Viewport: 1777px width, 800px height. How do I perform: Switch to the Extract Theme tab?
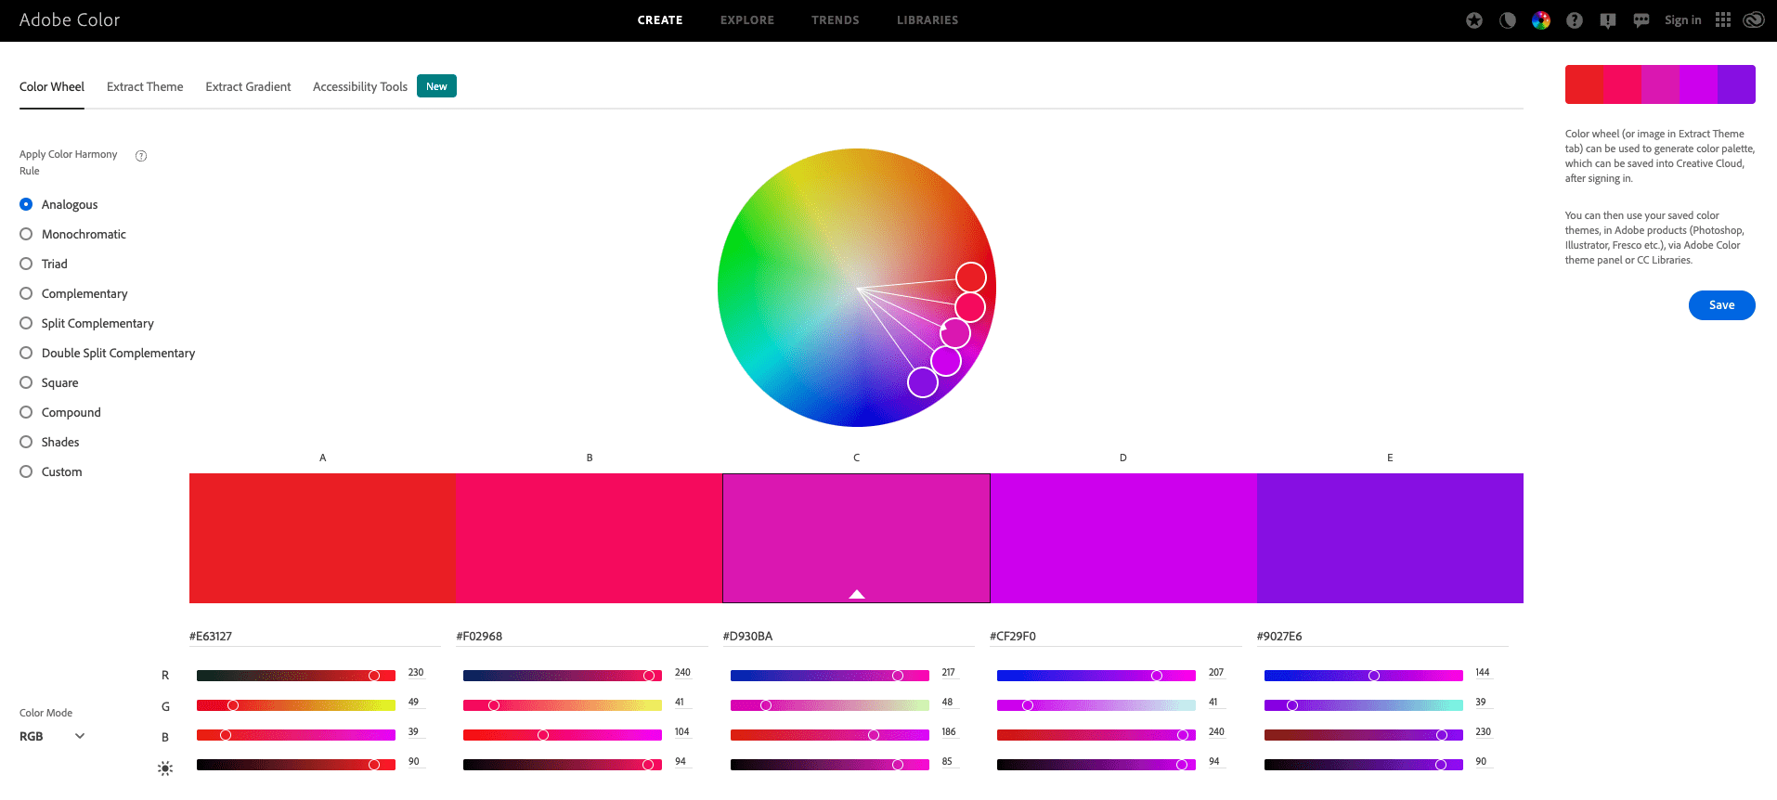(x=145, y=86)
